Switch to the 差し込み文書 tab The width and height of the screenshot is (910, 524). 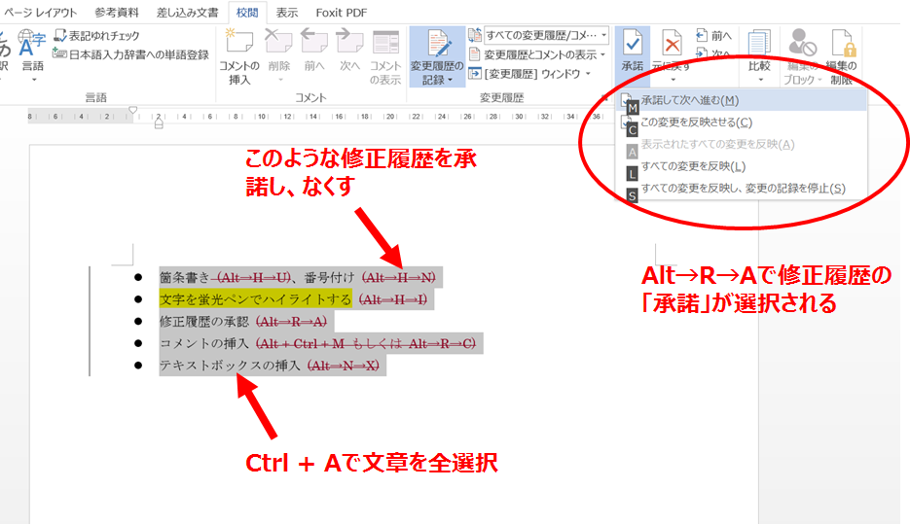click(x=188, y=13)
